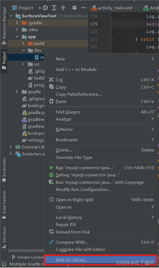This screenshot has height=268, width=159.
Task: Collapse the SurfaceViewTest root node
Action: coord(11,16)
